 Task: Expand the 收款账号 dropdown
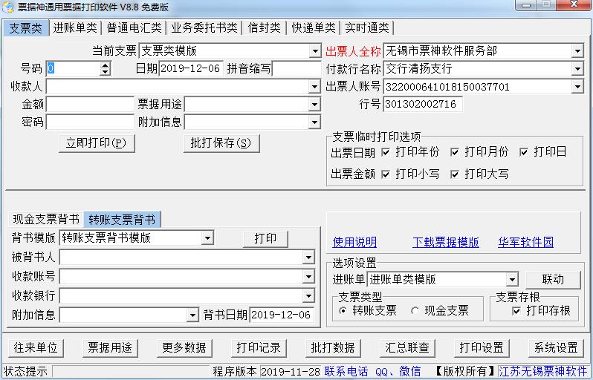[308, 277]
